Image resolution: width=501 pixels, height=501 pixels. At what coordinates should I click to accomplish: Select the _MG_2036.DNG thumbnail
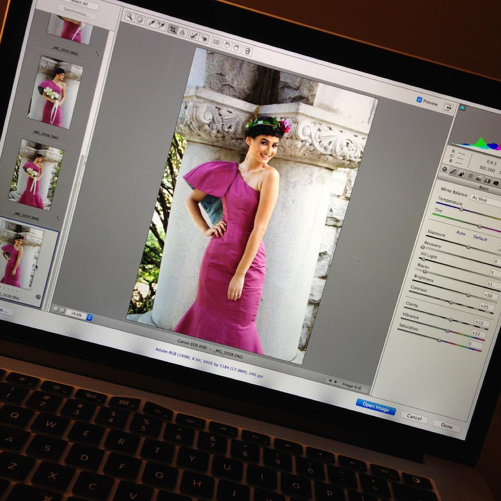pyautogui.click(x=55, y=92)
